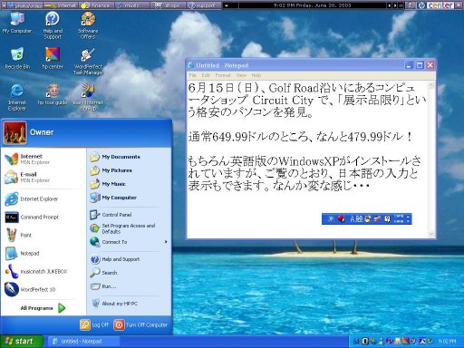This screenshot has height=348, width=464.
Task: Click the JP language indicator on IME bar
Action: coord(331,218)
